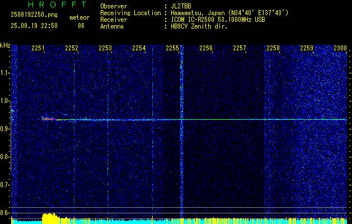
Task: Click the 1.0 kHz axis label
Action: pos(5,101)
